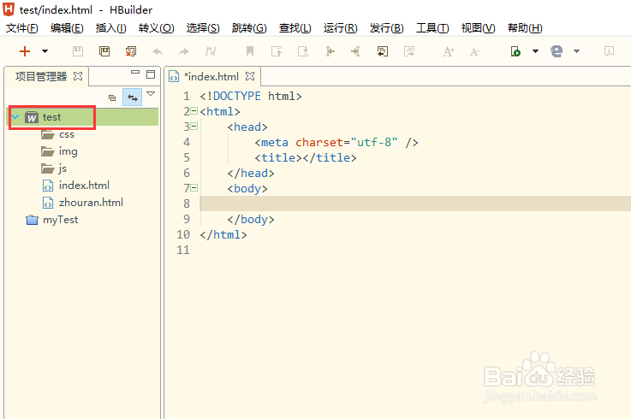Toggle link with editor arrows icon
The height and width of the screenshot is (419, 631).
click(133, 97)
